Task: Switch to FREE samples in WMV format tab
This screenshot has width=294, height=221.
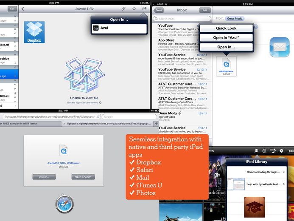Action: (30, 124)
